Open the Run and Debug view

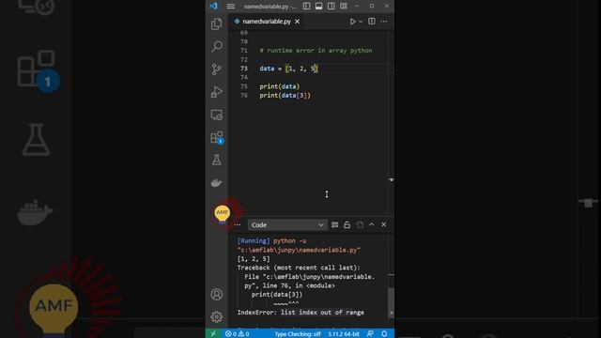coord(217,92)
